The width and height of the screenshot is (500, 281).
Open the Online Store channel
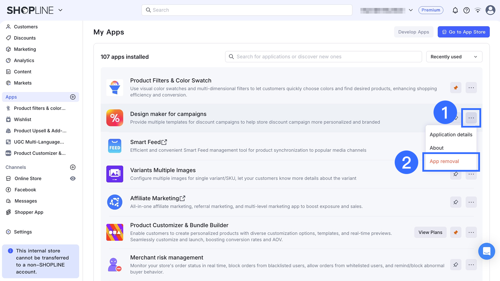[28, 178]
